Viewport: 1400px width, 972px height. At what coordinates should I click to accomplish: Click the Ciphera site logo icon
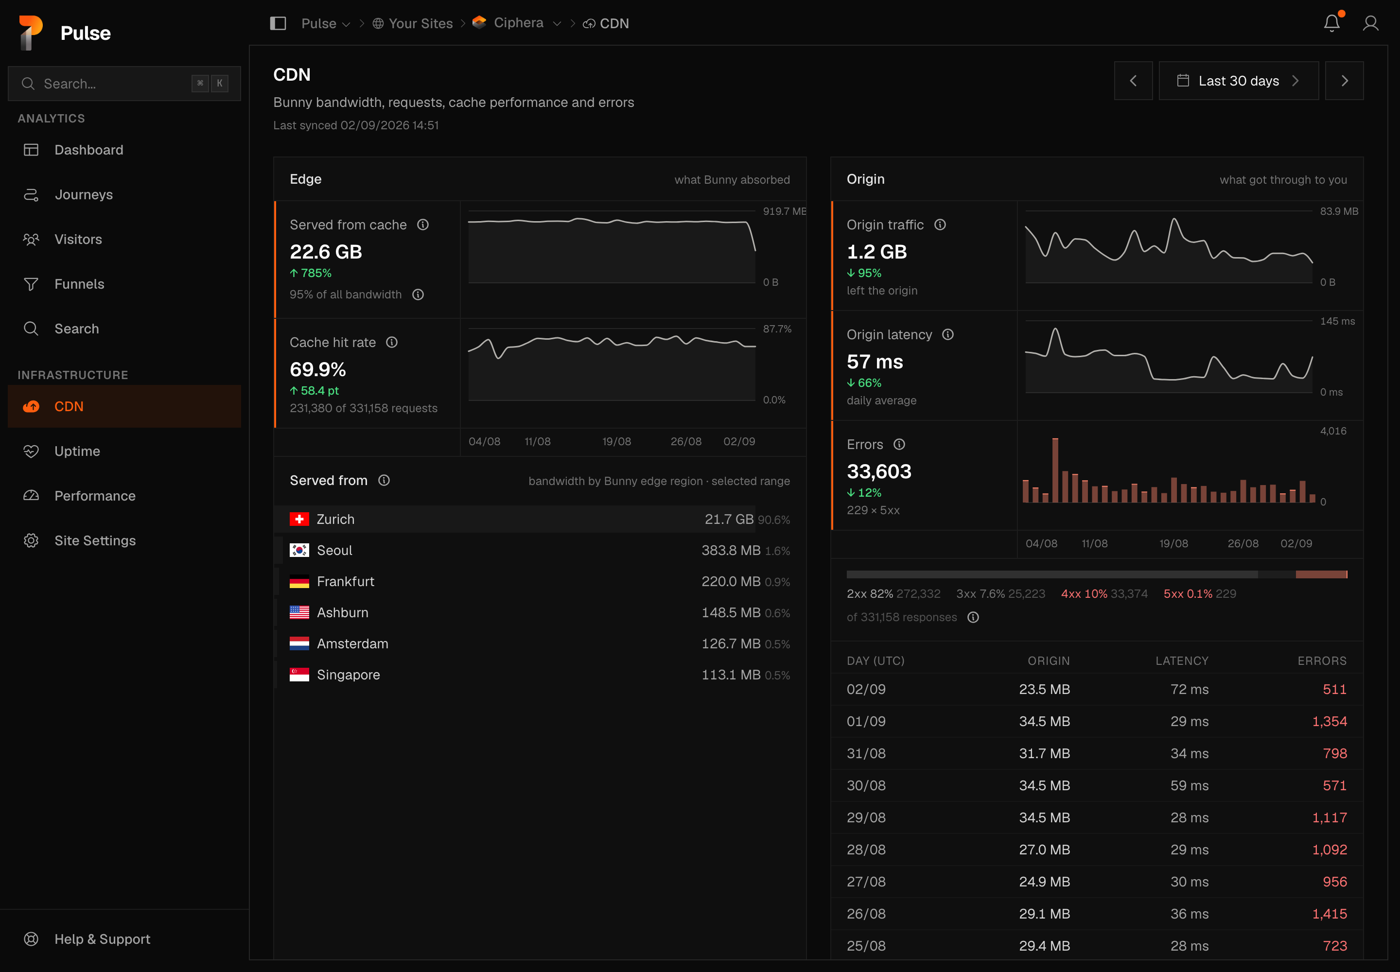coord(479,22)
